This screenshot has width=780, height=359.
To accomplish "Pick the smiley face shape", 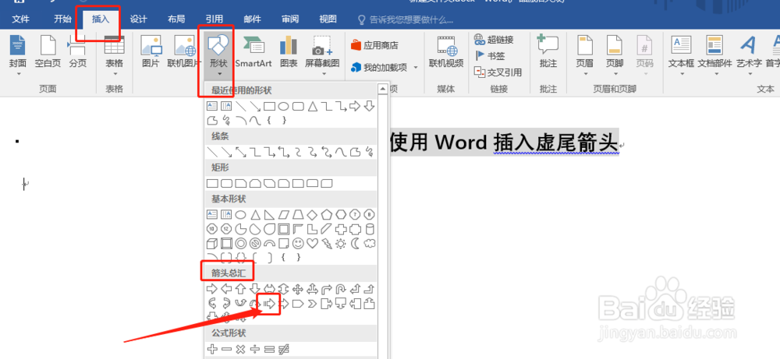I will pos(297,243).
